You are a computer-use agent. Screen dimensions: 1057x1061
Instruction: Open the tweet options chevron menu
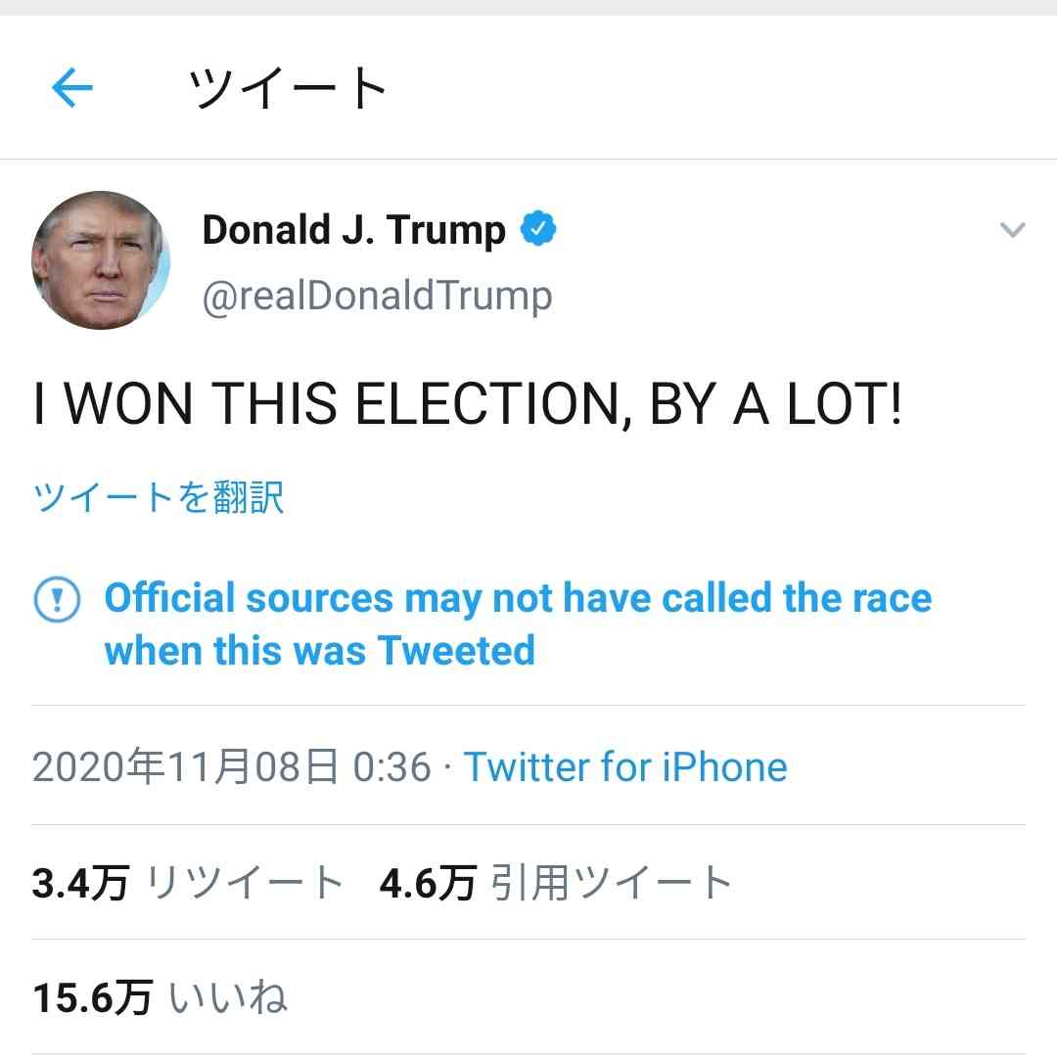tap(1012, 231)
